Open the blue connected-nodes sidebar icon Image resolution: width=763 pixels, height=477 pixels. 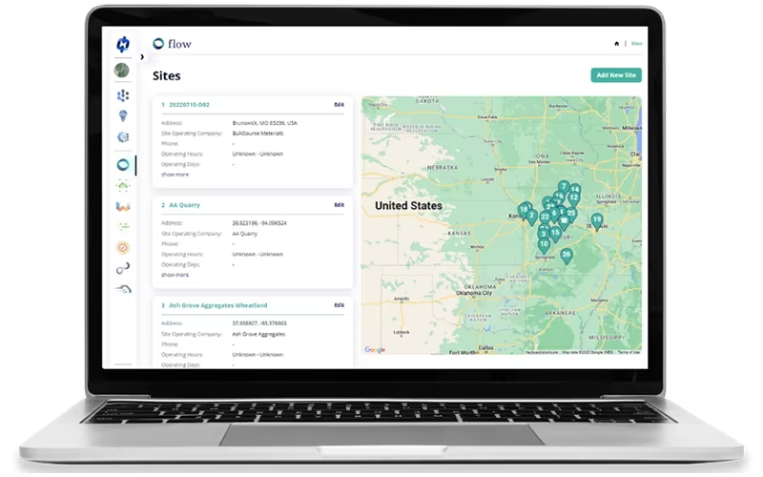click(x=123, y=95)
